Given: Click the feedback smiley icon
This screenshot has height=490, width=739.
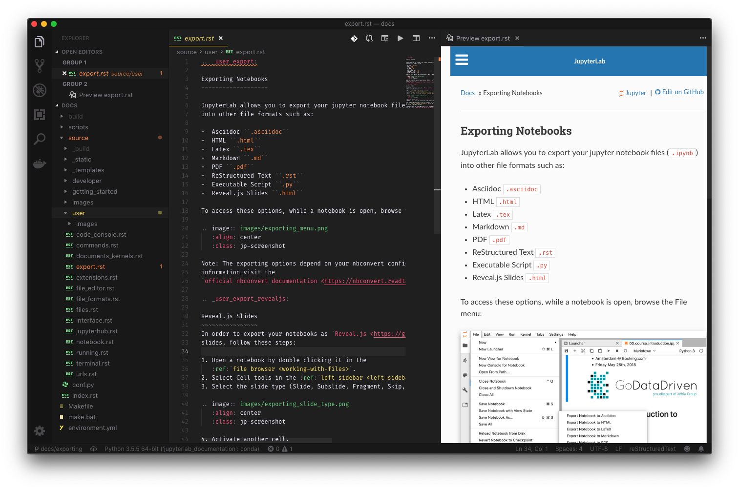Looking at the screenshot, I should (x=687, y=449).
